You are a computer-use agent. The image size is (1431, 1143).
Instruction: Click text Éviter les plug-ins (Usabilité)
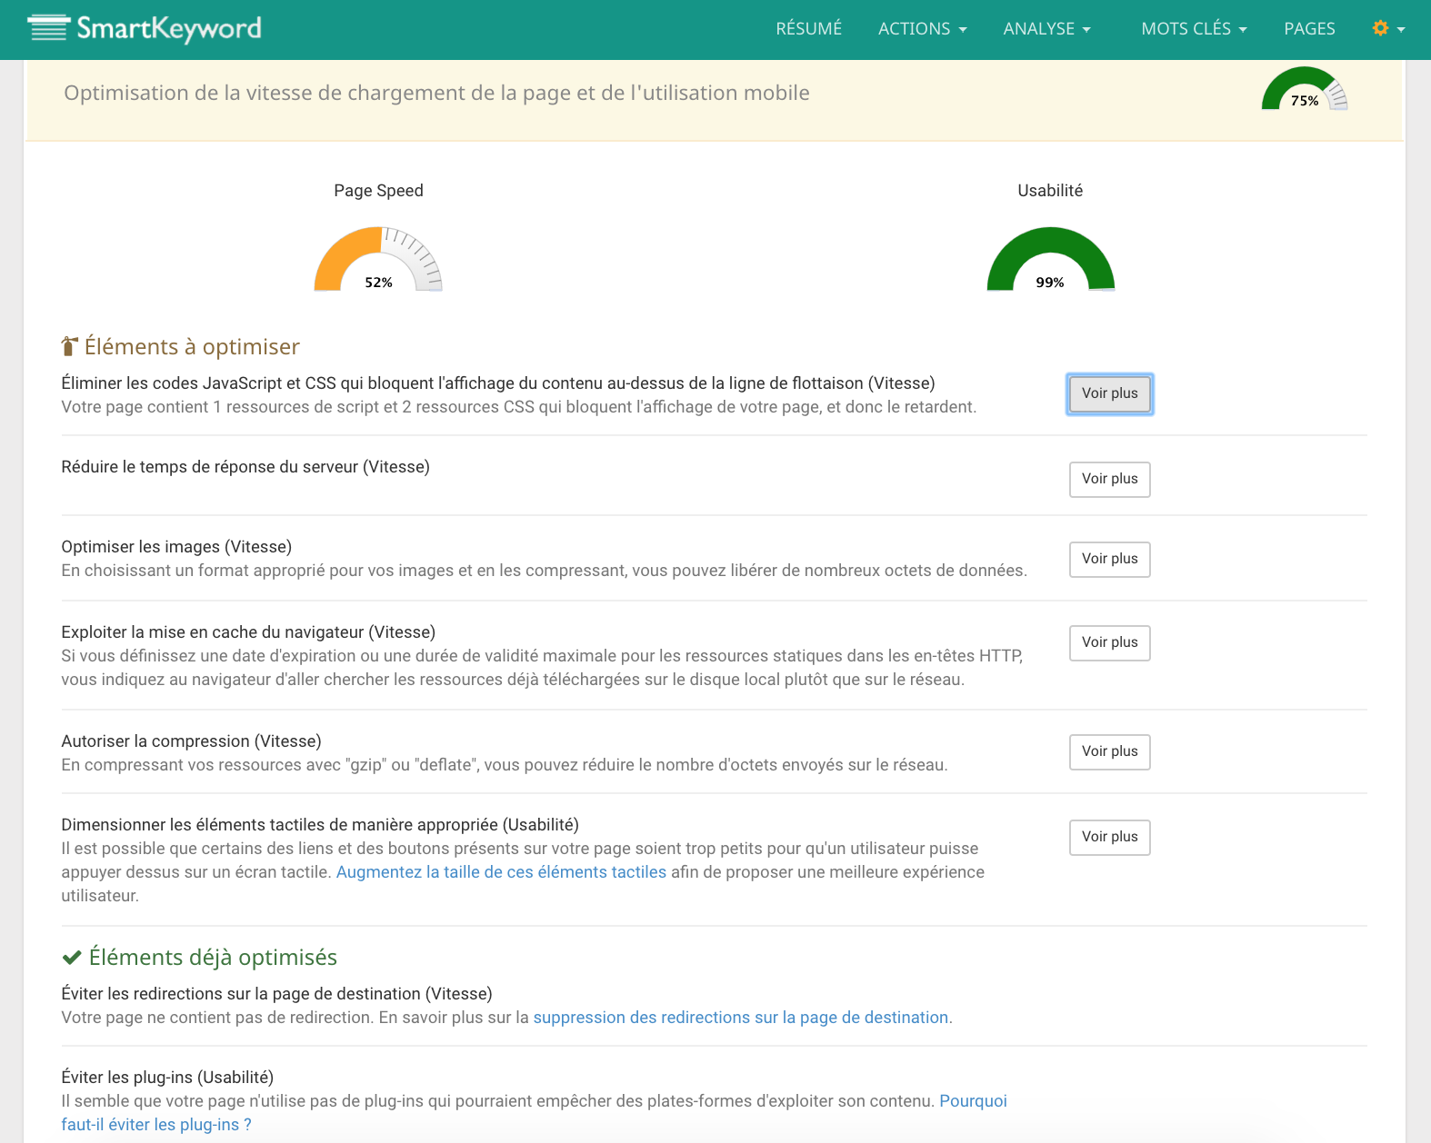coord(167,1078)
